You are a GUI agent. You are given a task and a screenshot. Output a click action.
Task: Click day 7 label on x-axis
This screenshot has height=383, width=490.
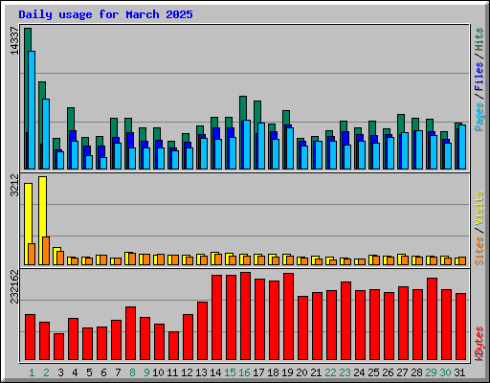[118, 372]
